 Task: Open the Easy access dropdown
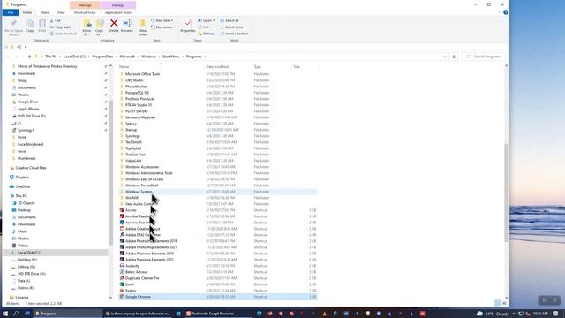pyautogui.click(x=163, y=27)
